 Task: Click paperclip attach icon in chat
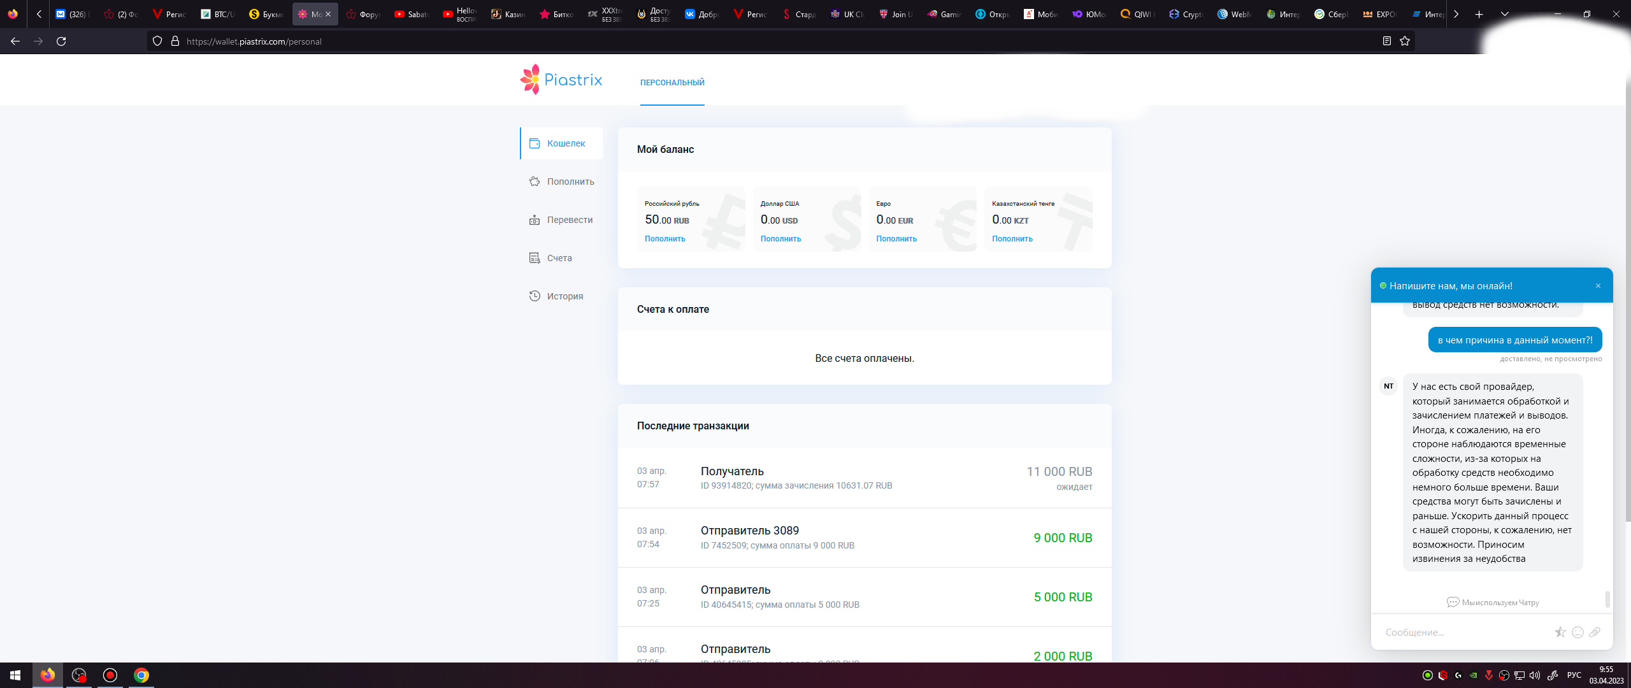1595,632
